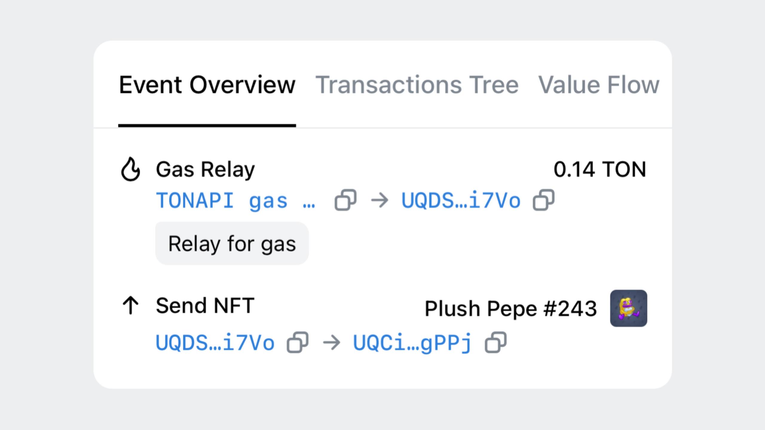Open the Plush Pepe NFT thumbnail image
Image resolution: width=765 pixels, height=430 pixels.
tap(628, 308)
